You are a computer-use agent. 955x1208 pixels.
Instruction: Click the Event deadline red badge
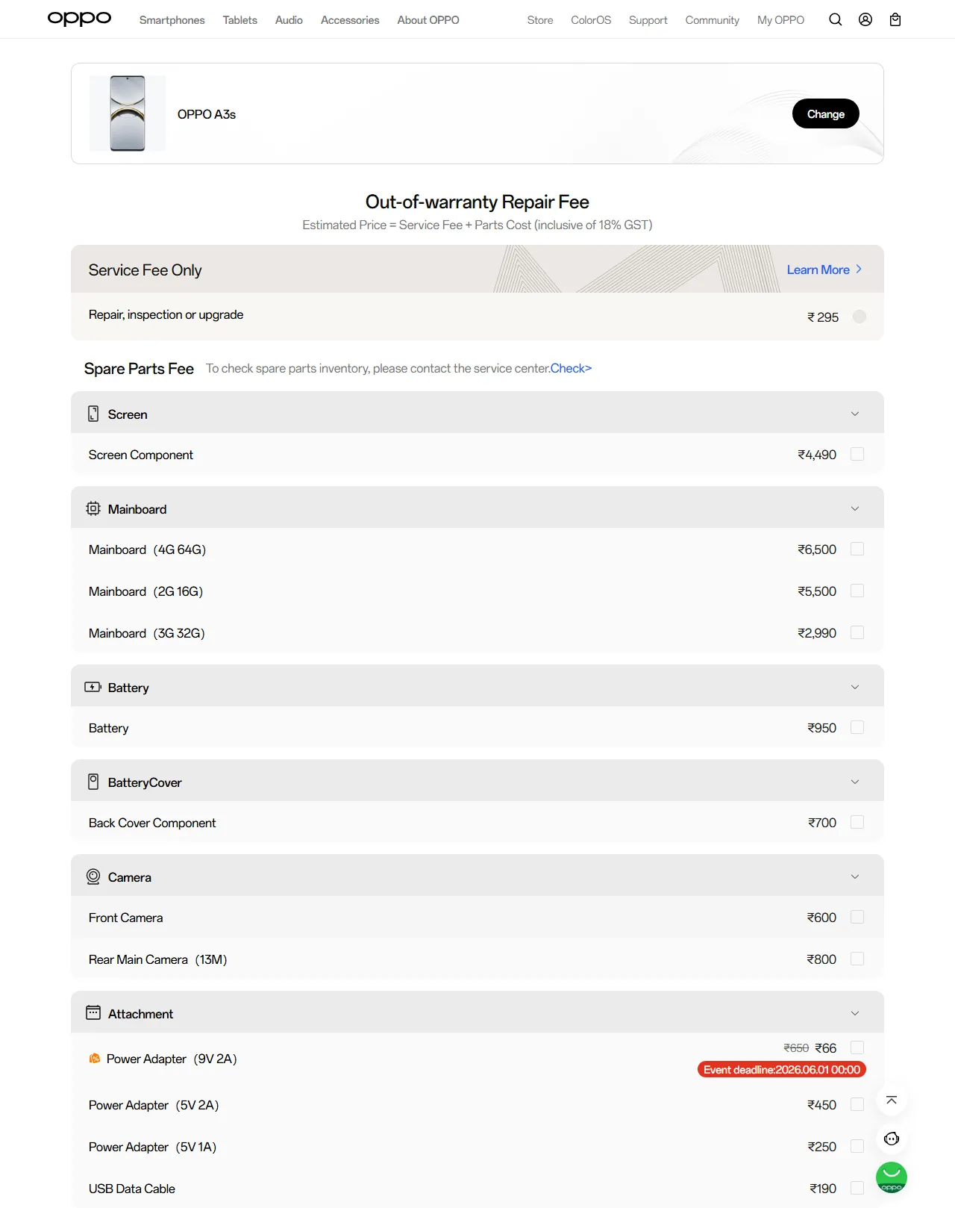[x=782, y=1070]
